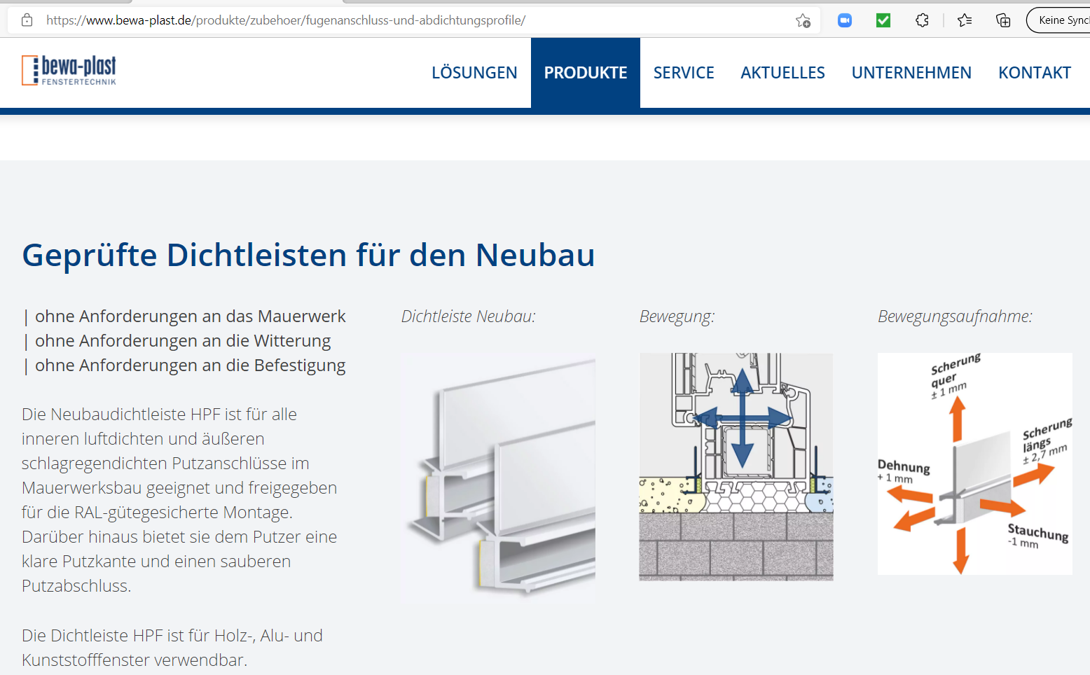Click the bewa-plast Fenstertechnik logo
Image resolution: width=1090 pixels, height=675 pixels.
point(69,71)
